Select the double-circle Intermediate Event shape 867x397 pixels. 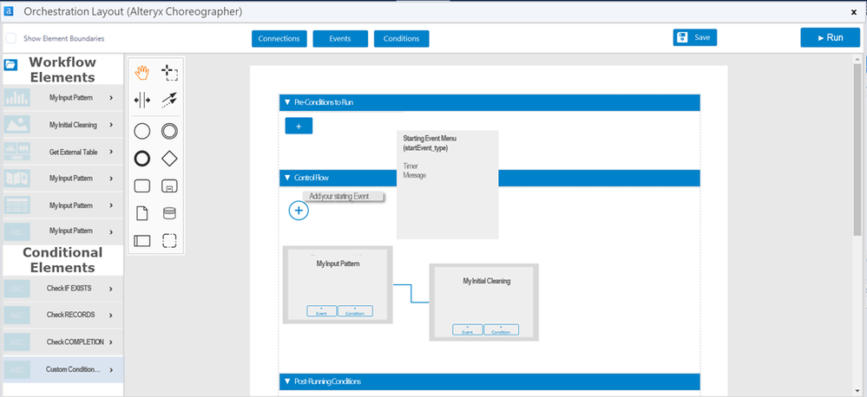[x=169, y=132]
